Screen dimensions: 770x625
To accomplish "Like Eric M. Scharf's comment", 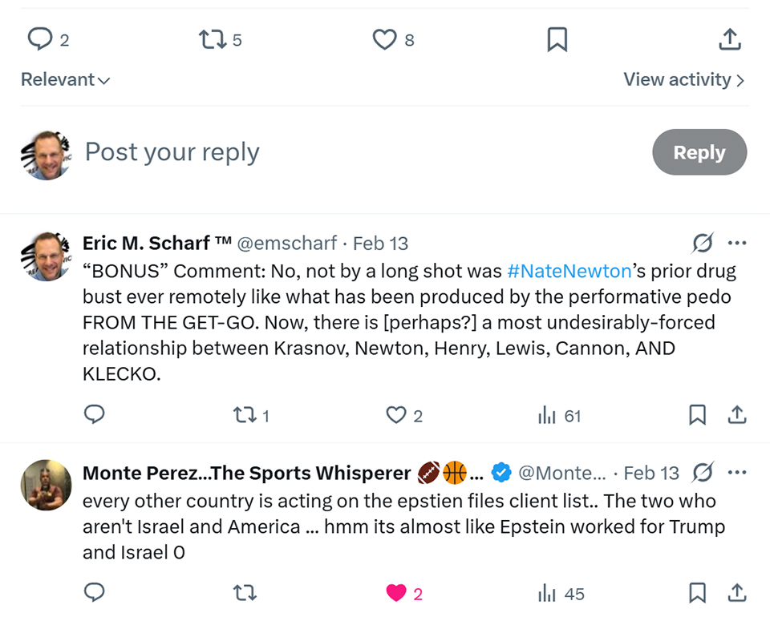I will (396, 415).
